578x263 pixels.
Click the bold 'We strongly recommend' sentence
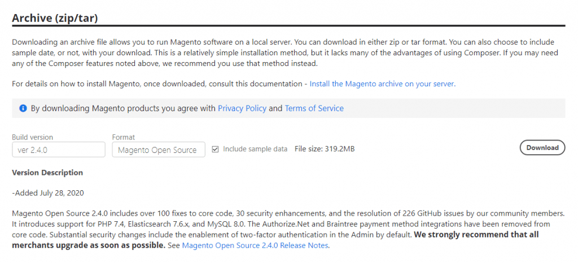pos(275,240)
